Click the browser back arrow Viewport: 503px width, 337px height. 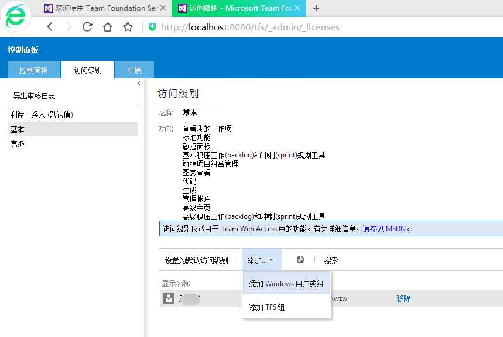coord(50,27)
